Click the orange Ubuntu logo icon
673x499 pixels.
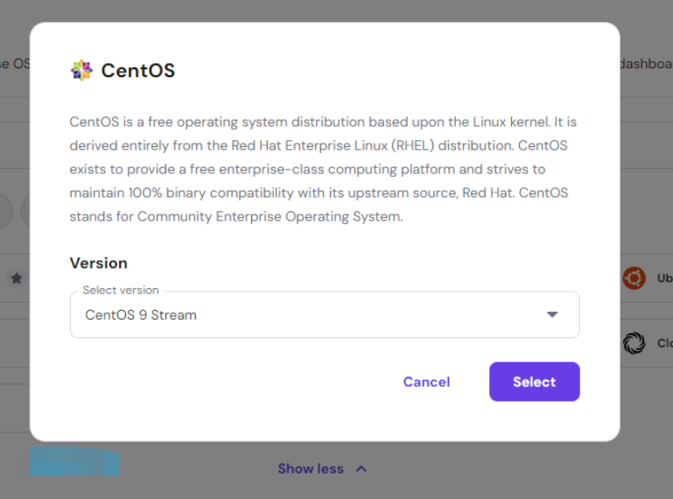[x=634, y=278]
